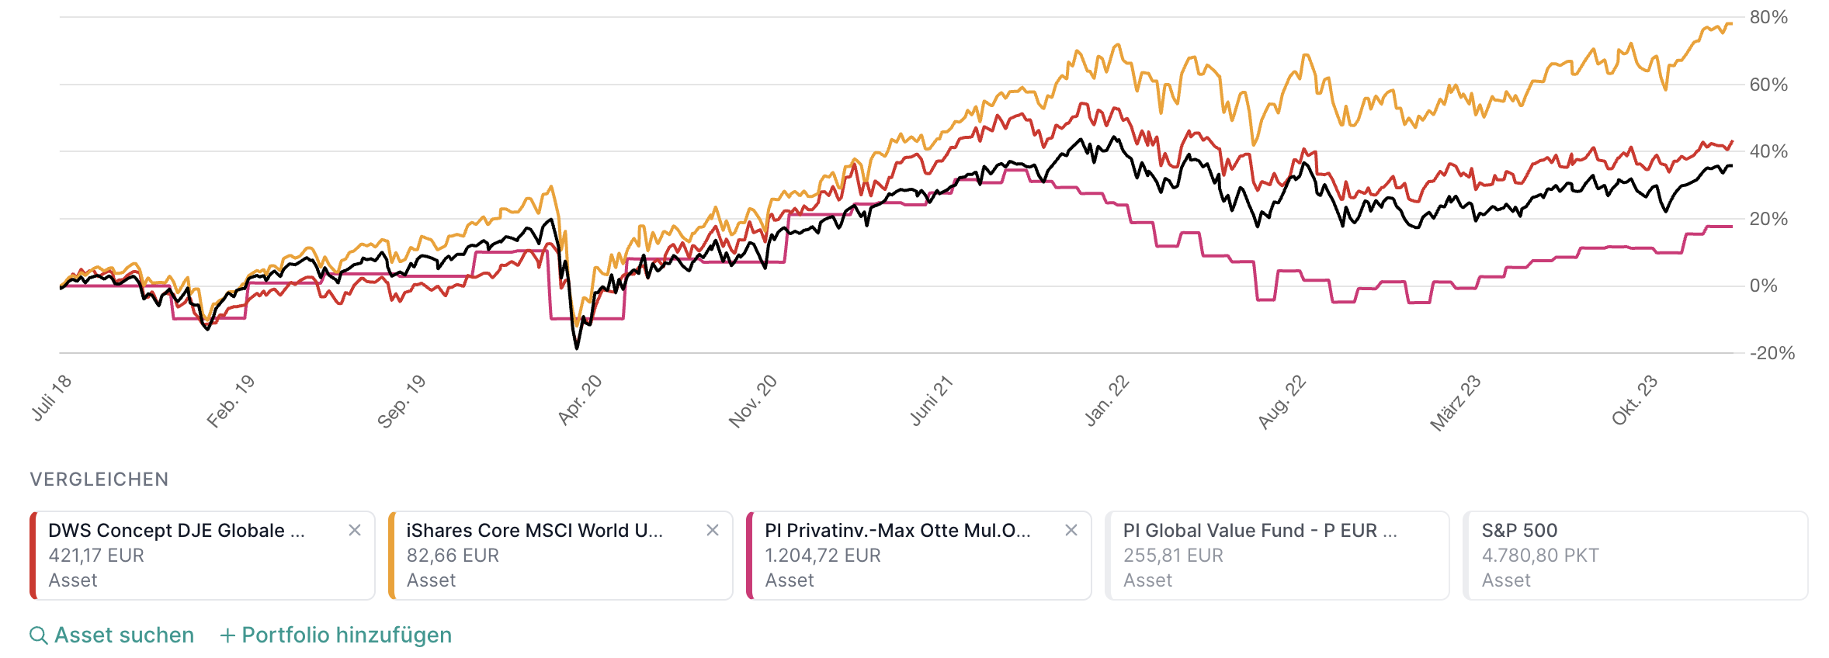Remove PI Privatinv.-Max Otte comparison asset
Image resolution: width=1829 pixels, height=658 pixels.
(x=1071, y=531)
